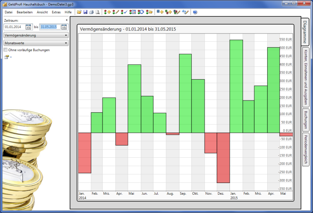
Task: Collapse the side panel with the arrow
Action: point(66,20)
